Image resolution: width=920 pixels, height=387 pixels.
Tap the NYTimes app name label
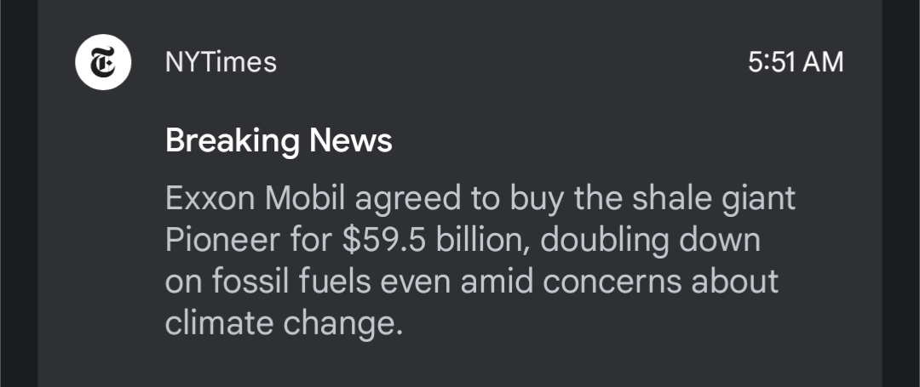click(x=221, y=62)
